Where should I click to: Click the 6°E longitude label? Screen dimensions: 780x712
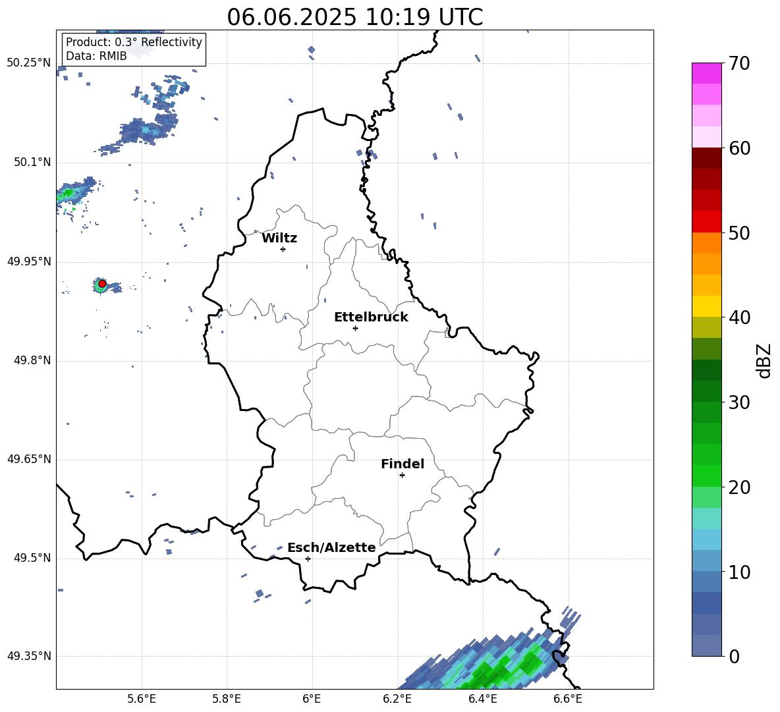(312, 699)
